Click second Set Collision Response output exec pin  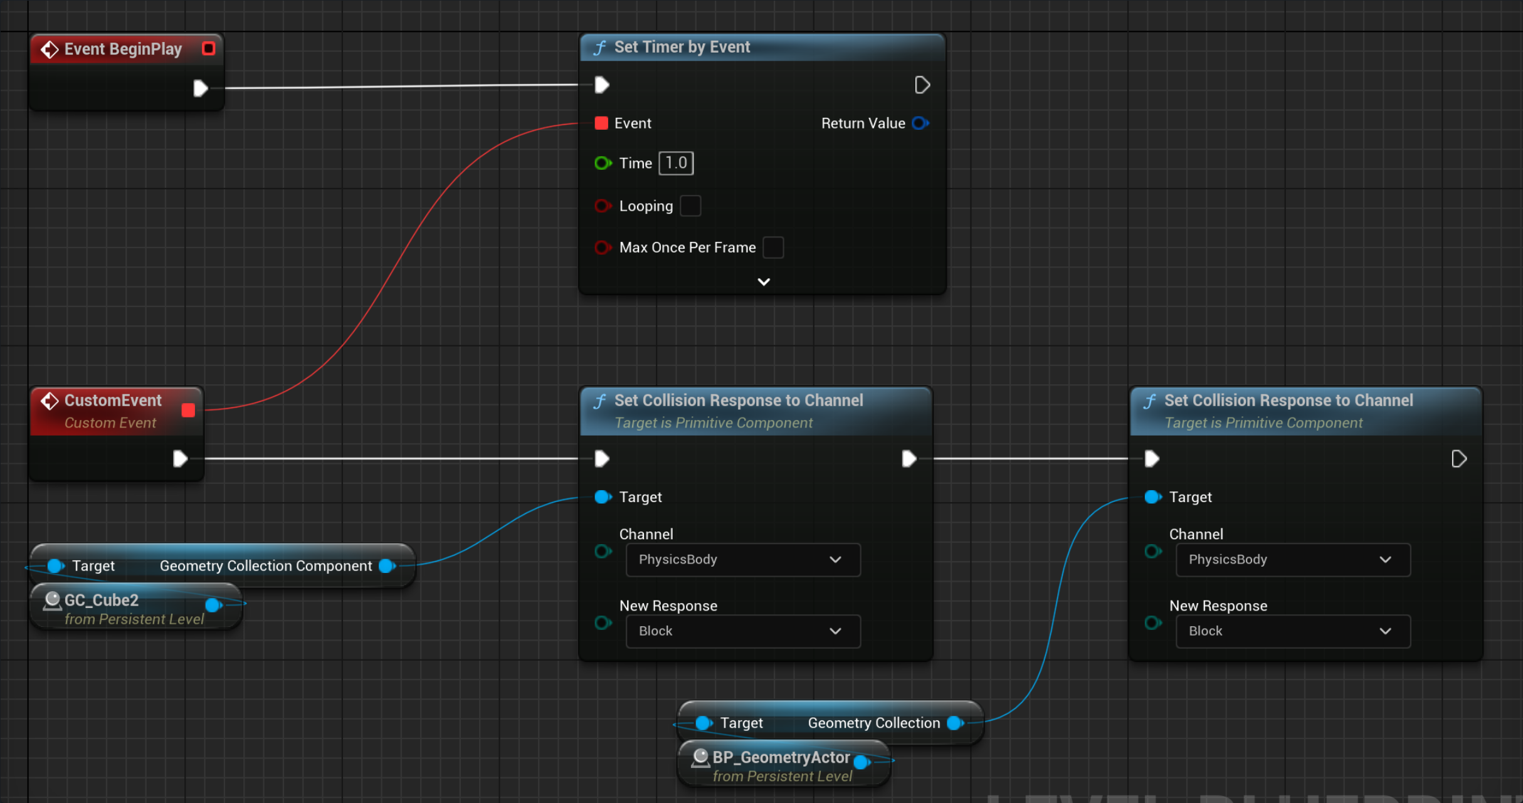click(1458, 459)
